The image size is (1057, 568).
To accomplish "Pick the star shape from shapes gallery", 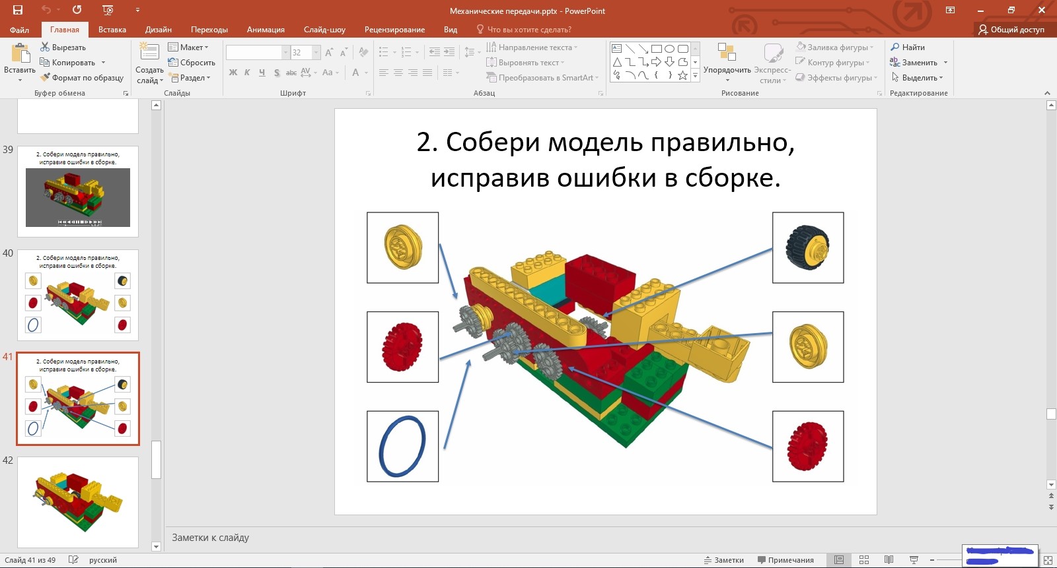I will [x=682, y=75].
